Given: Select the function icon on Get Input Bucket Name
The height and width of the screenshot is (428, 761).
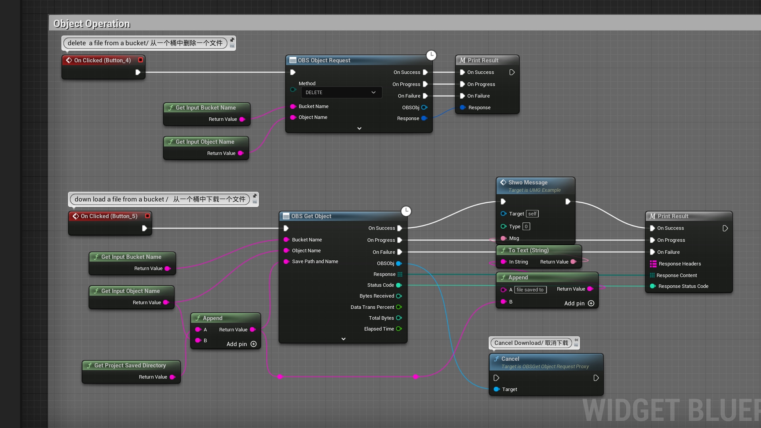Looking at the screenshot, I should point(171,107).
